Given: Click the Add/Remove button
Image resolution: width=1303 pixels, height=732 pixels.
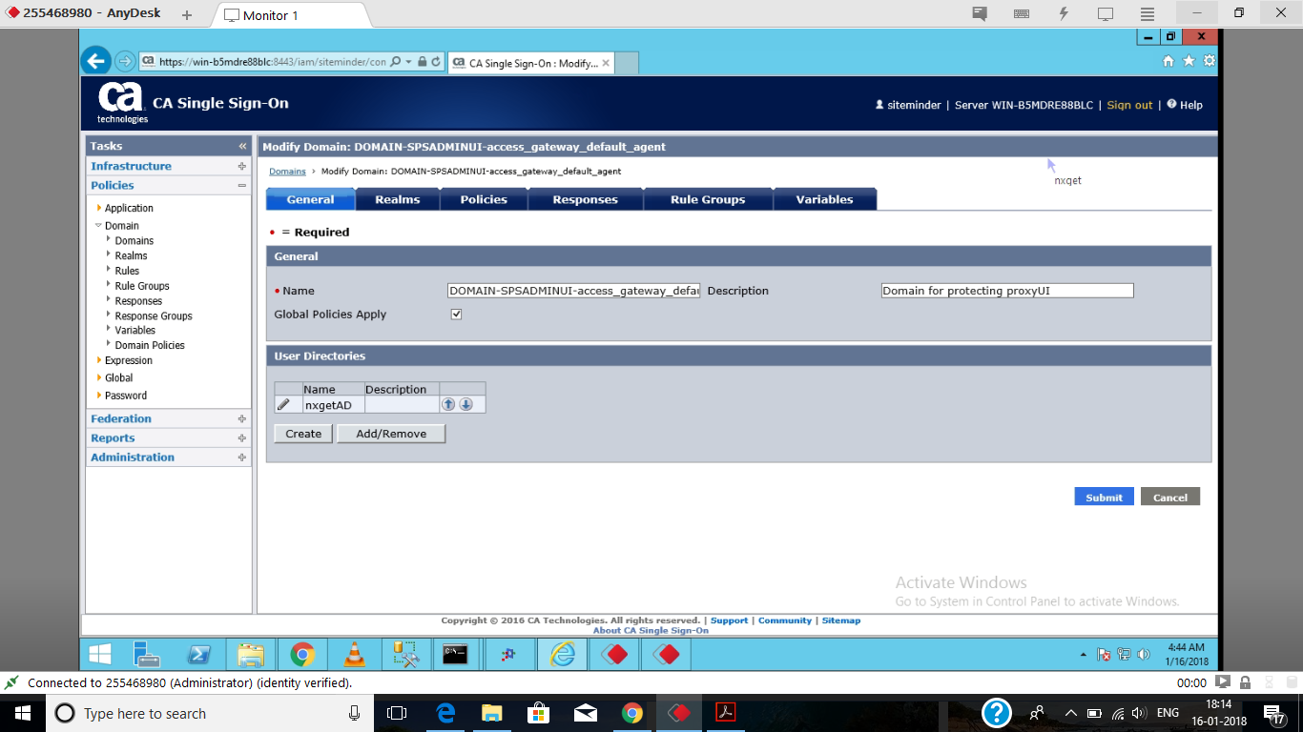Looking at the screenshot, I should click(x=391, y=433).
